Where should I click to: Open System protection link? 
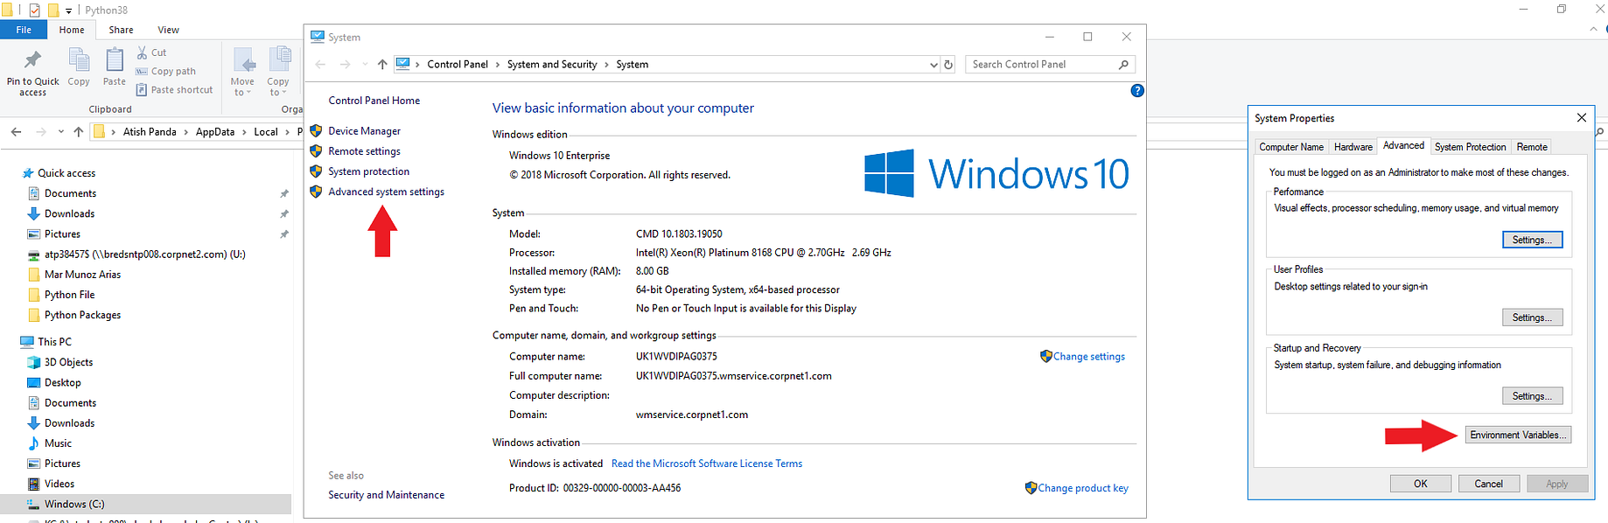(368, 171)
